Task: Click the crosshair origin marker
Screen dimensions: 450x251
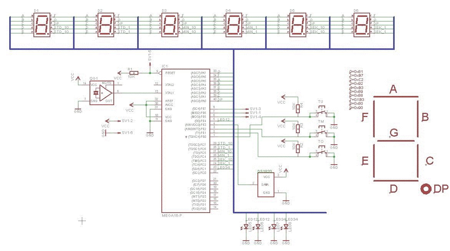Action: tap(82, 220)
